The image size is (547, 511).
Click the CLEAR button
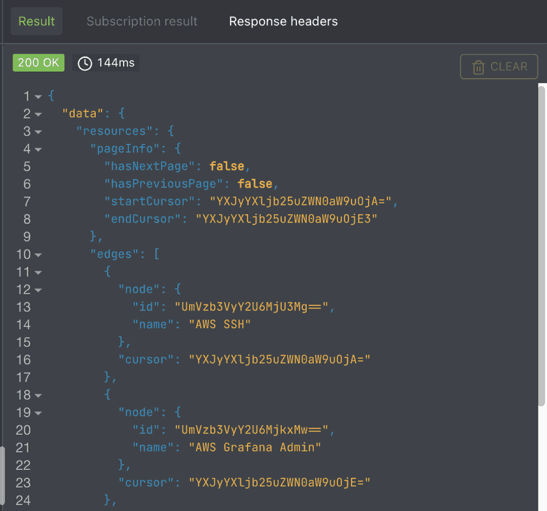click(x=499, y=66)
